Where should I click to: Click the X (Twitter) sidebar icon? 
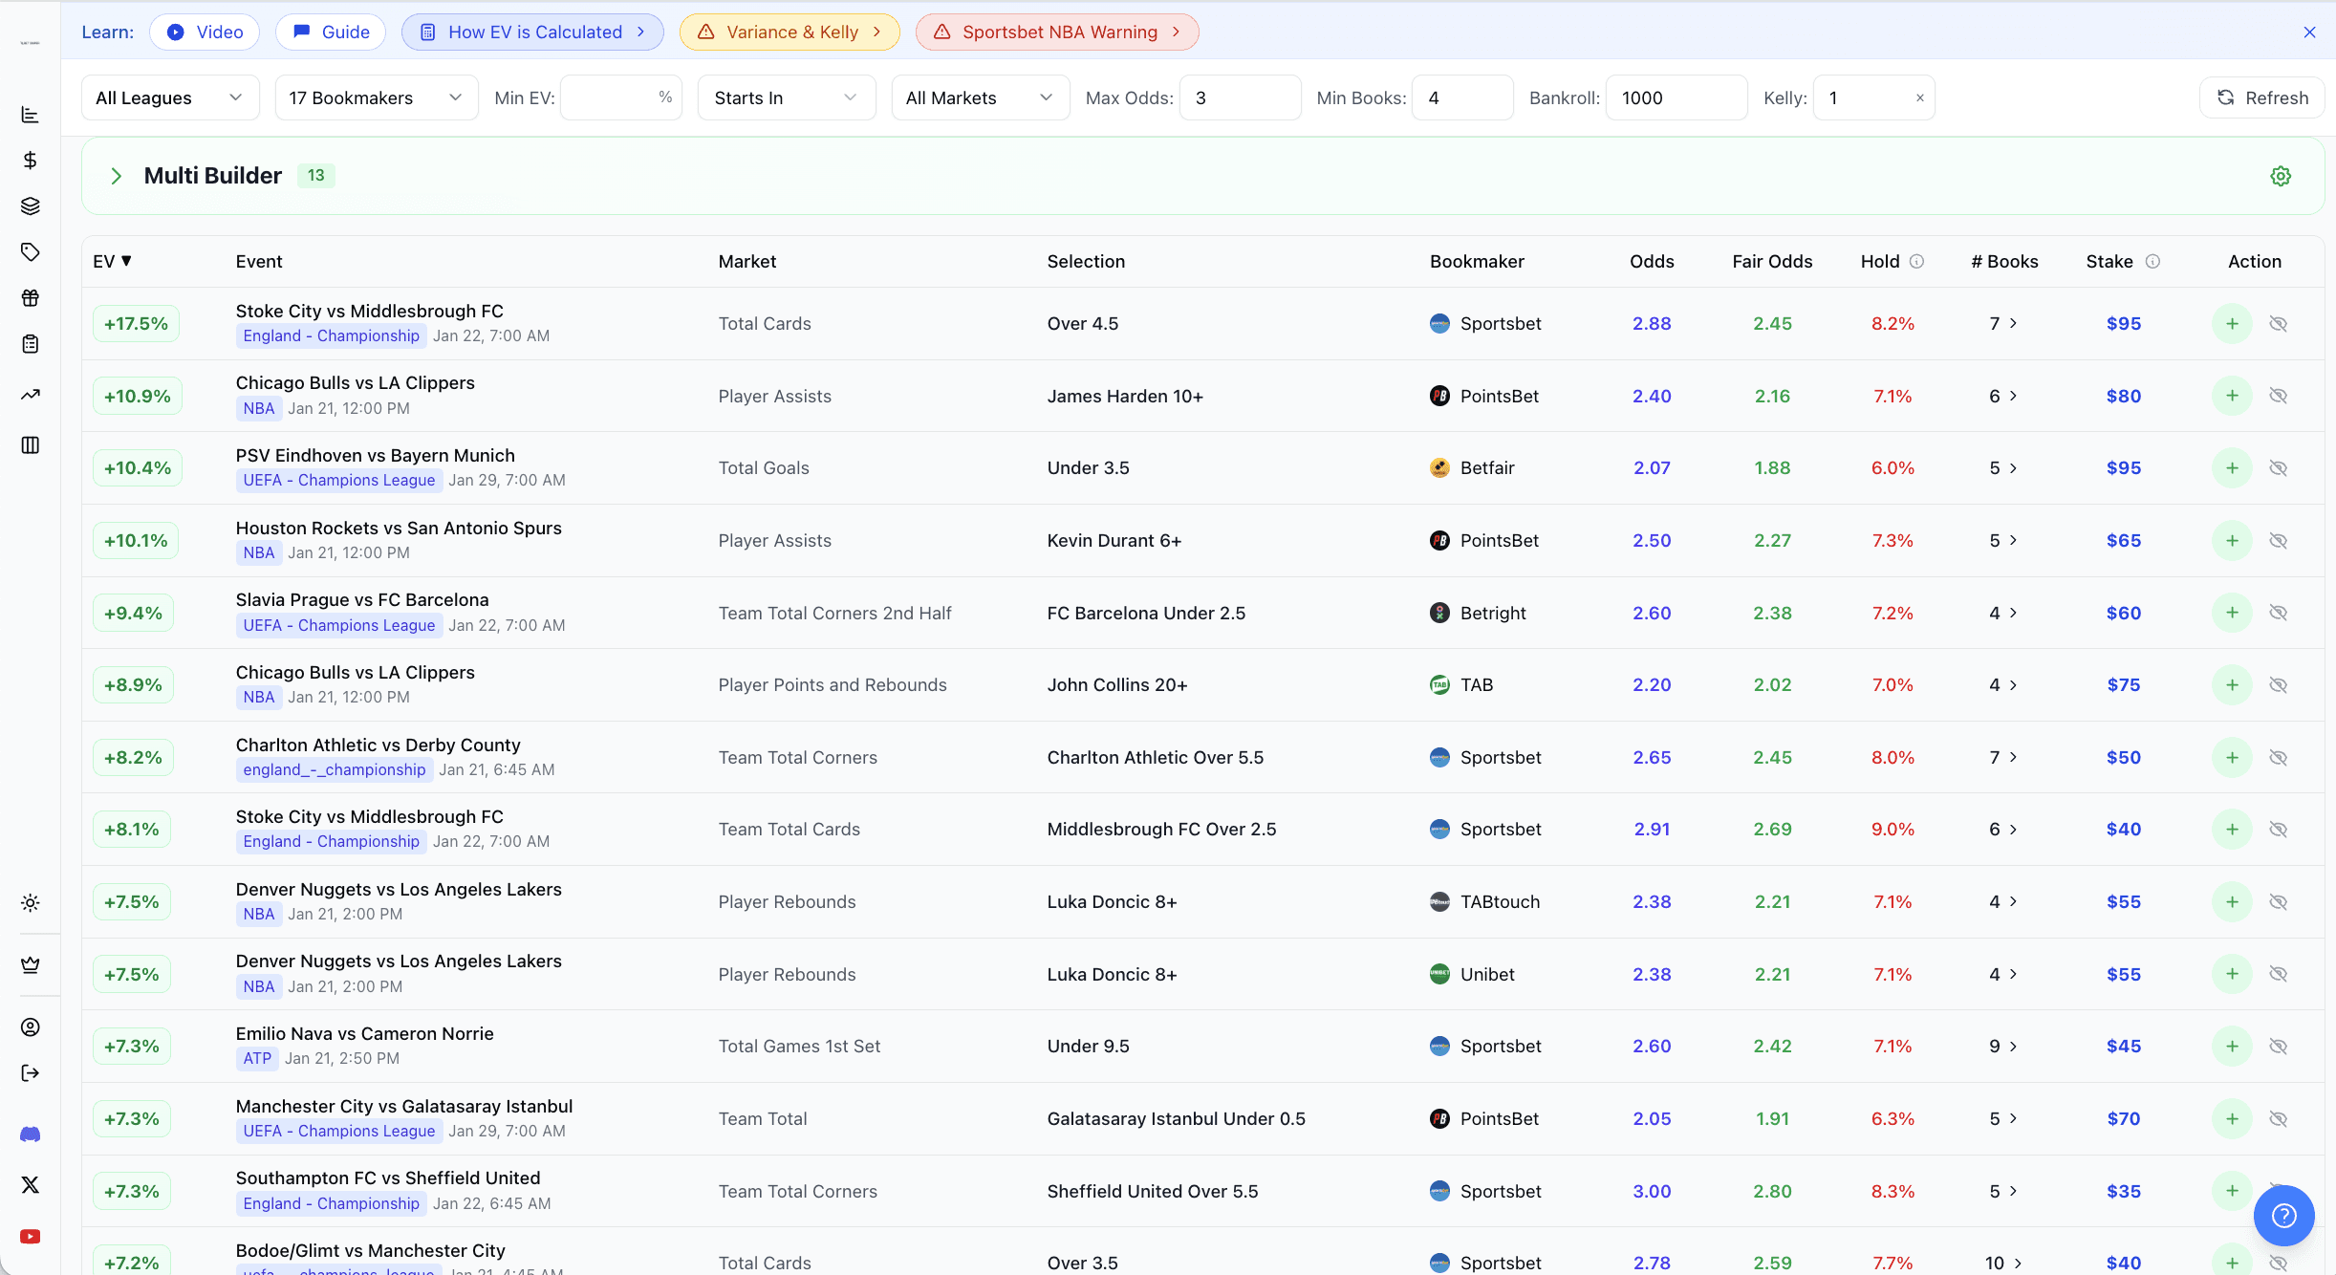pyautogui.click(x=31, y=1185)
